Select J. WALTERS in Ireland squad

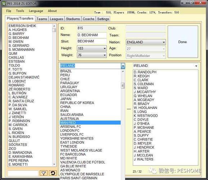tap(166, 159)
